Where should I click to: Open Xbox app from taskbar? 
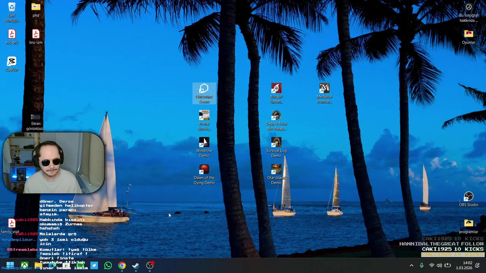pyautogui.click(x=24, y=265)
